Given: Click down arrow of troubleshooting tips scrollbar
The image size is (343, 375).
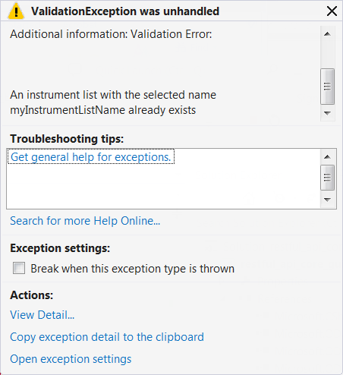Looking at the screenshot, I should (x=327, y=200).
